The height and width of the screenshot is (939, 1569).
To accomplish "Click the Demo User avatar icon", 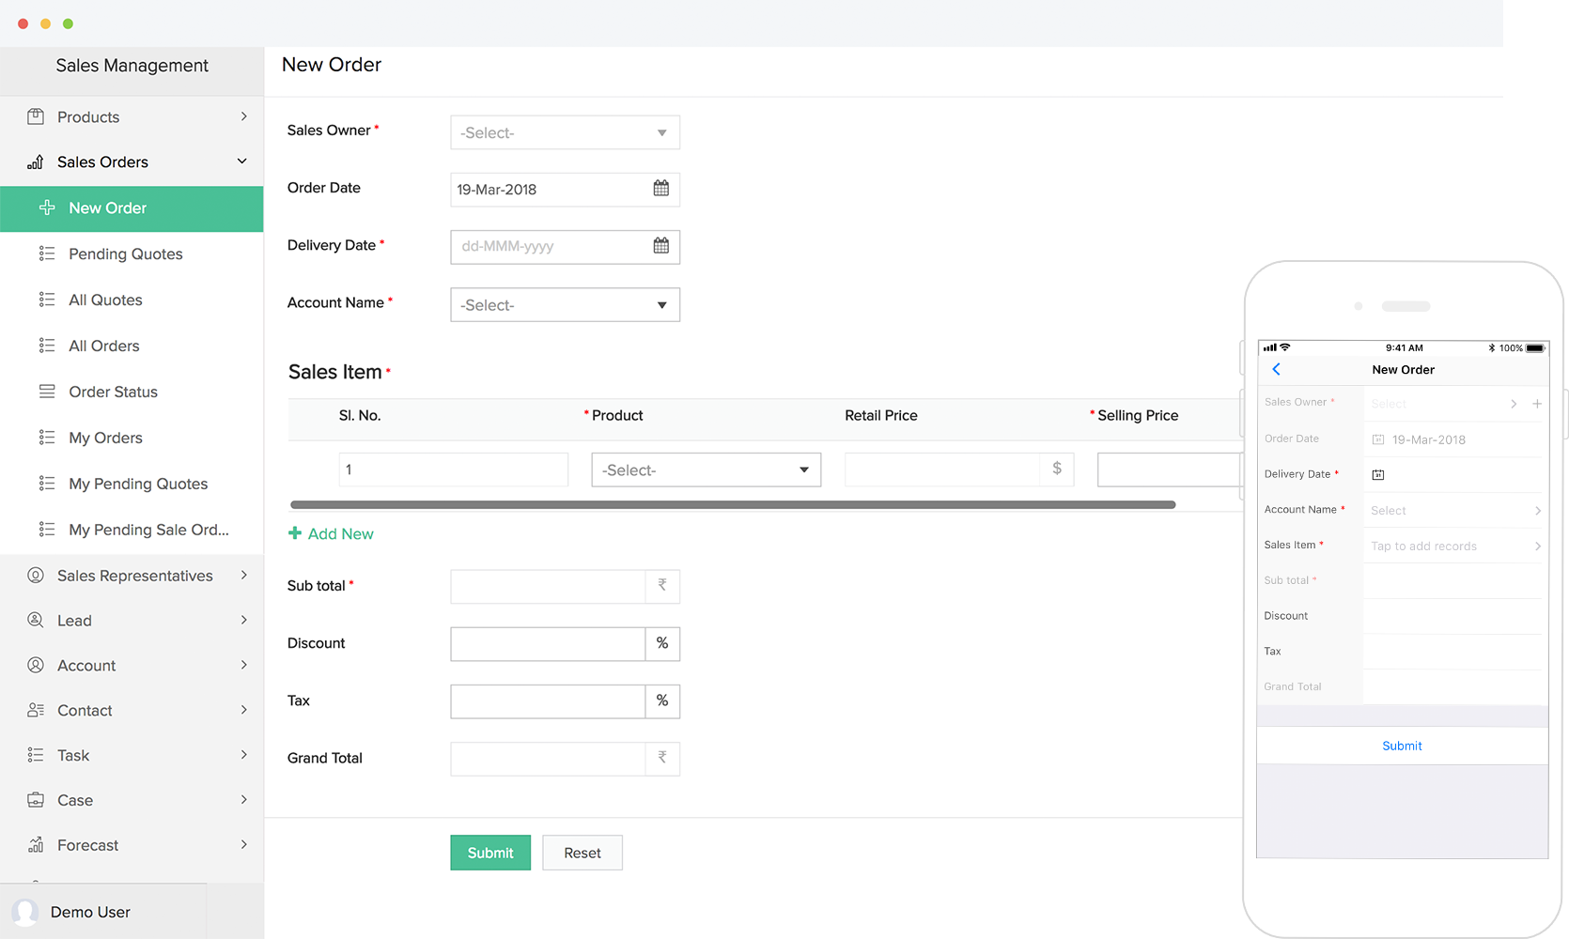I will point(25,912).
